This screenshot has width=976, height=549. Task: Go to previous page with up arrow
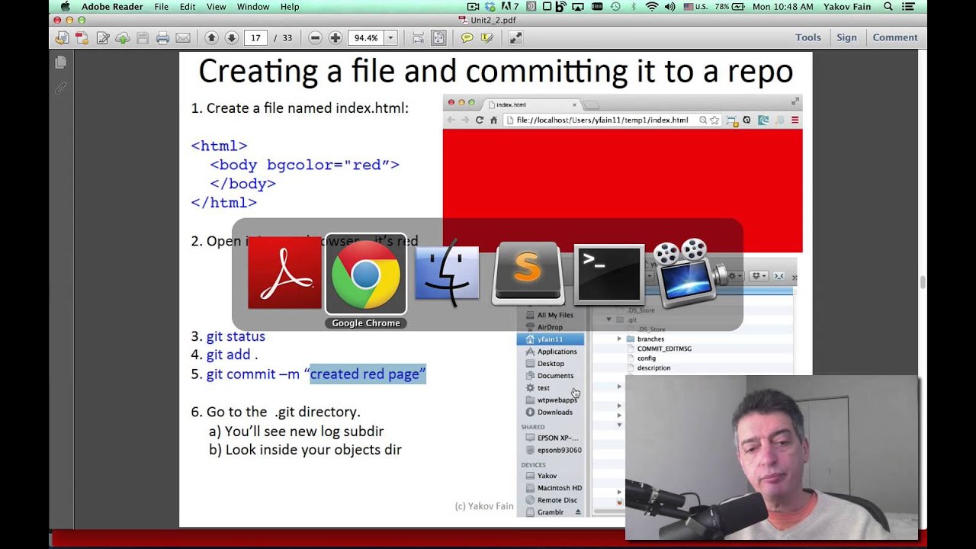pos(212,37)
